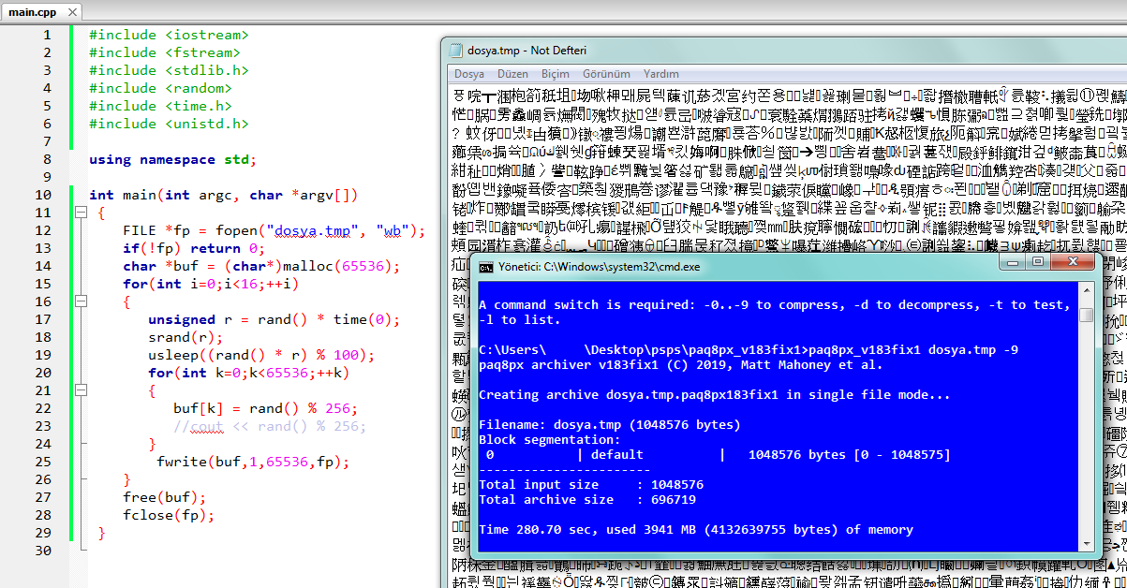Click the 'A command switch is required' console line

click(x=775, y=312)
